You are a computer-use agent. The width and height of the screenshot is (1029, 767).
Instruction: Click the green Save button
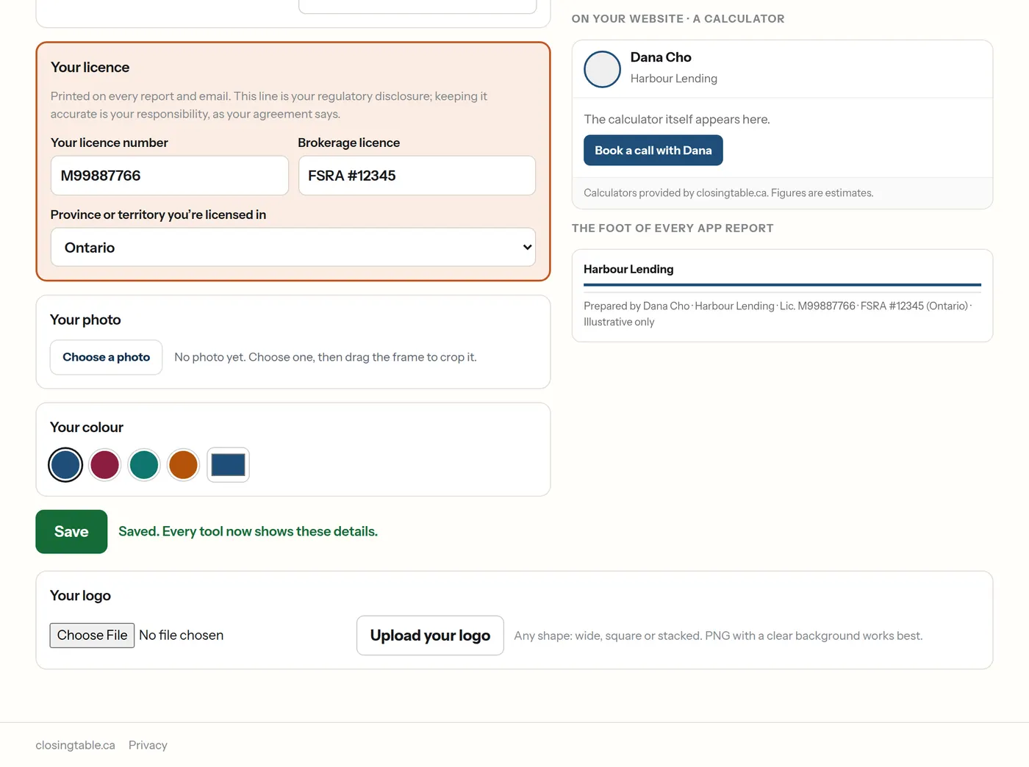(71, 532)
